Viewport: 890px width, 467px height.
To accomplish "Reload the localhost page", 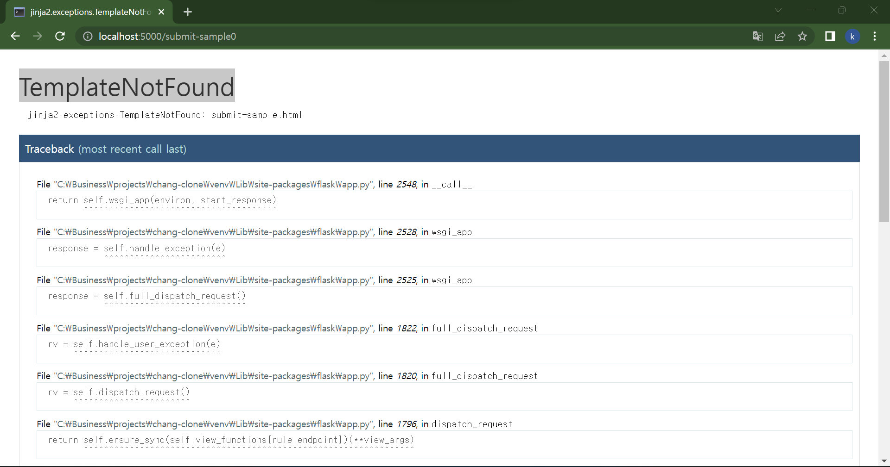I will pos(60,36).
